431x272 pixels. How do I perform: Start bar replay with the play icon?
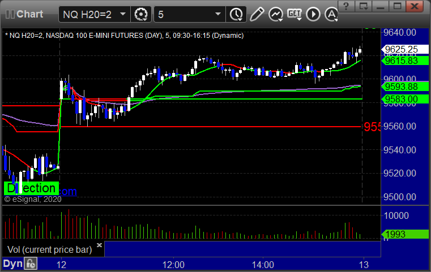313,14
